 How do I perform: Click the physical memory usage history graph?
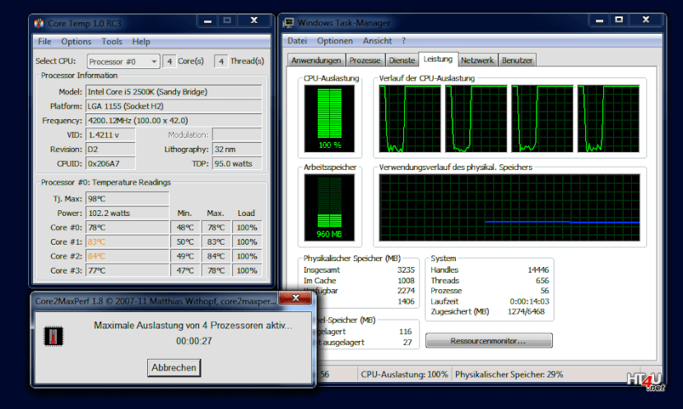coord(509,208)
